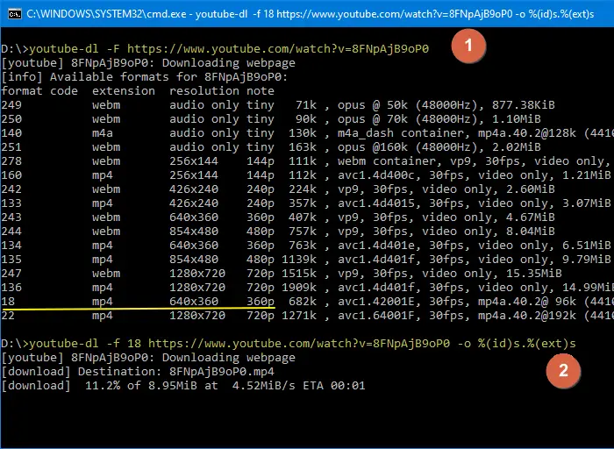Click the cmd.exe icon in title bar
Image resolution: width=614 pixels, height=449 pixels.
[15, 14]
